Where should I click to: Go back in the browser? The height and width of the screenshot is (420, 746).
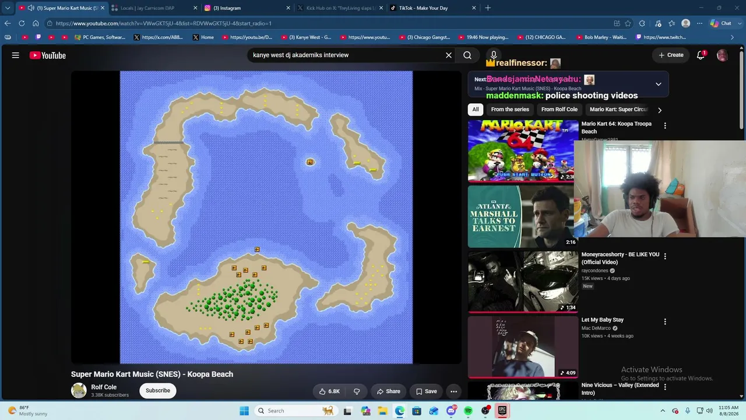click(8, 23)
